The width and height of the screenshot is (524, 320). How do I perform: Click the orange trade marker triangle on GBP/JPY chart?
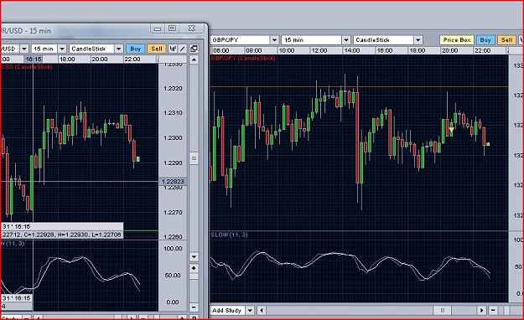point(452,130)
